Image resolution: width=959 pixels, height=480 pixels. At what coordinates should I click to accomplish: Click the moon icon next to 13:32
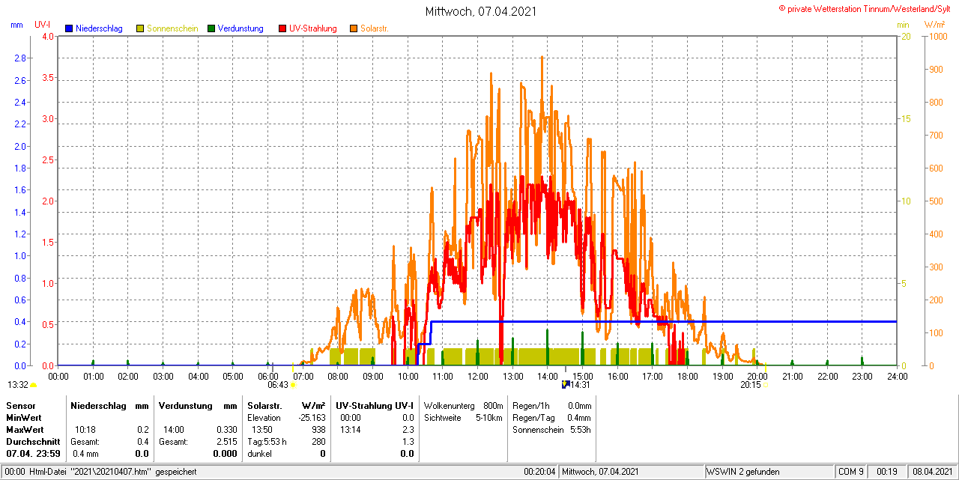point(34,385)
